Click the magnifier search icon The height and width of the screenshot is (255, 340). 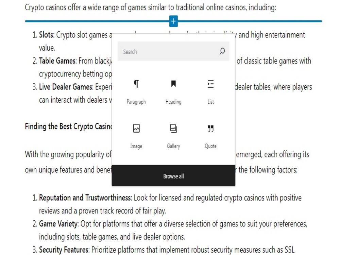pos(222,51)
